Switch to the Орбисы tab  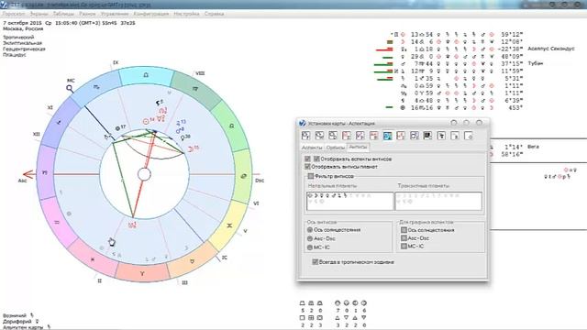[x=335, y=148]
